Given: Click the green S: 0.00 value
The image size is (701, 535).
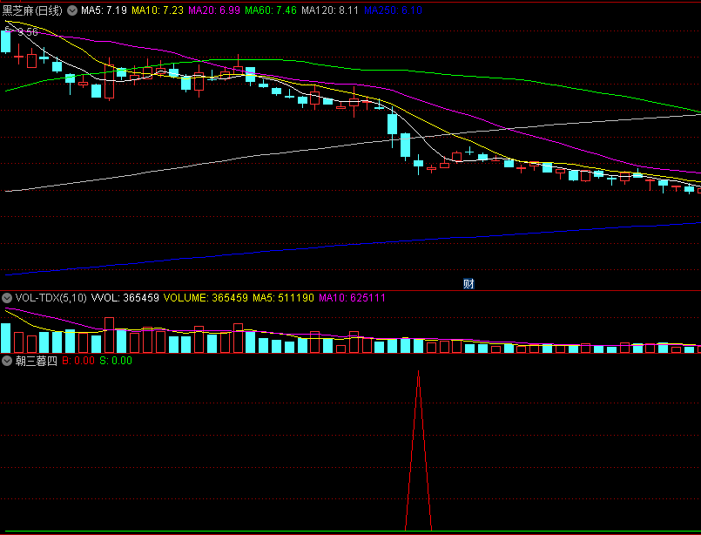Looking at the screenshot, I should pos(116,361).
